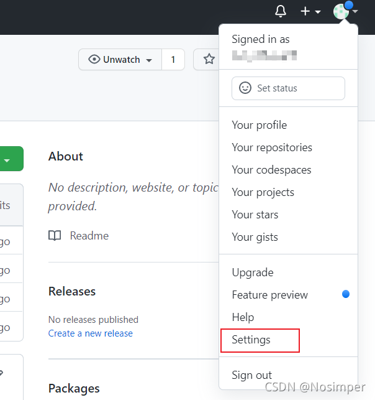Image resolution: width=375 pixels, height=400 pixels.
Task: Click Help in the user menu
Action: coord(243,317)
